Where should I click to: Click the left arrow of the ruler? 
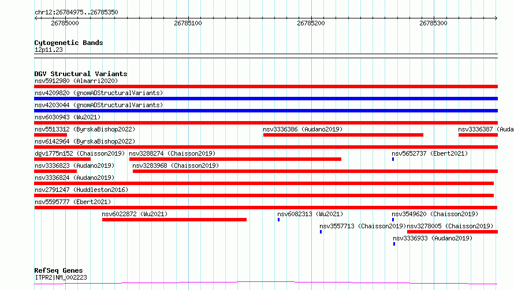tap(36, 18)
